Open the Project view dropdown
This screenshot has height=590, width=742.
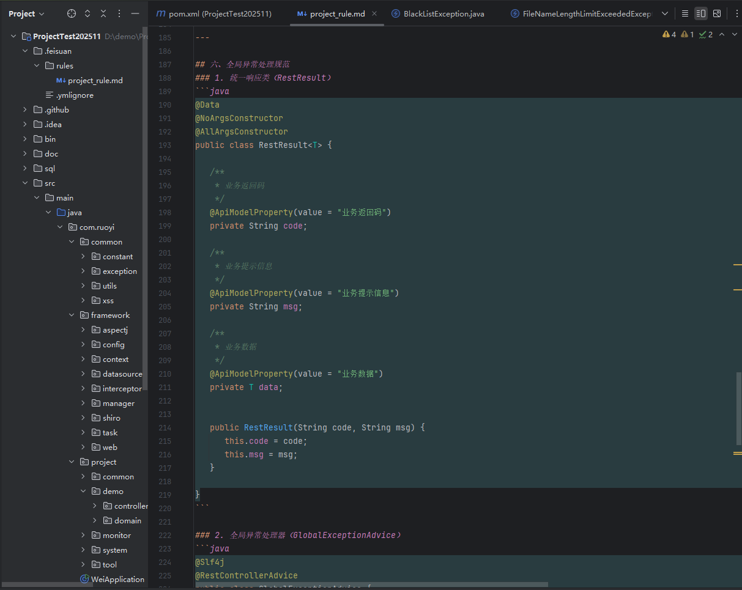click(x=26, y=13)
